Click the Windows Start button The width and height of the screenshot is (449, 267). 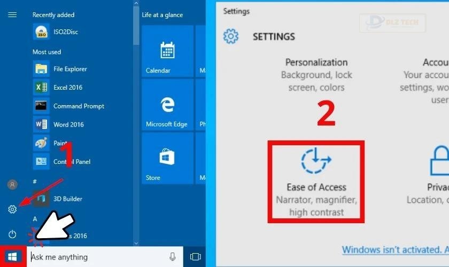pos(13,256)
